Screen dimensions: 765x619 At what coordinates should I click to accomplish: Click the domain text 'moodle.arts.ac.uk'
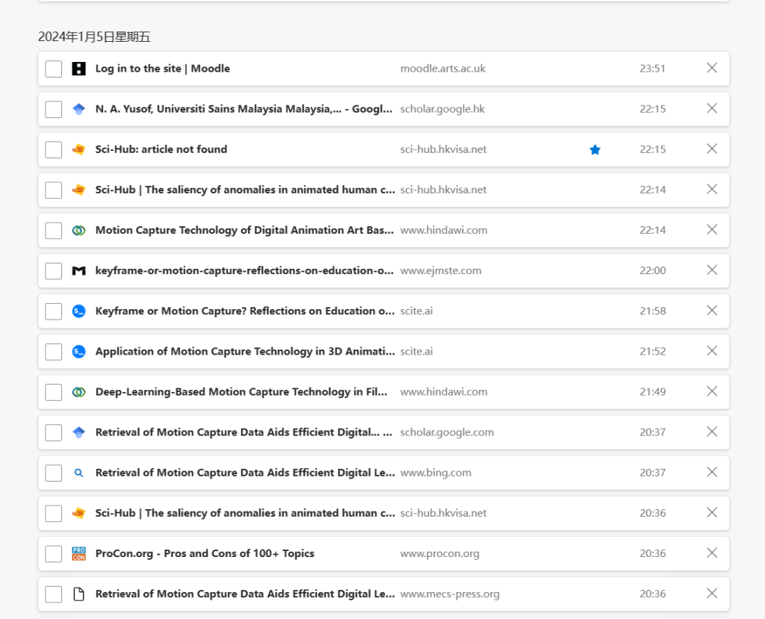442,69
